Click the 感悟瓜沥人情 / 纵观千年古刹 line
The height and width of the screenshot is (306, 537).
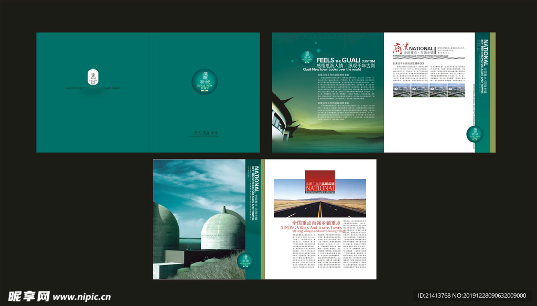click(346, 66)
